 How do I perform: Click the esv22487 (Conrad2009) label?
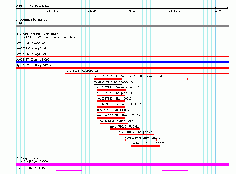33,60
